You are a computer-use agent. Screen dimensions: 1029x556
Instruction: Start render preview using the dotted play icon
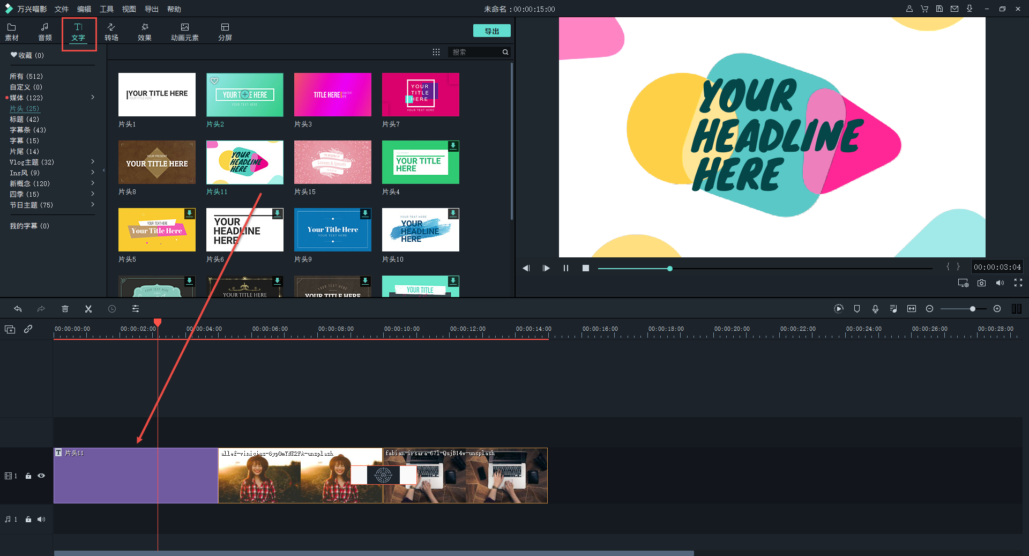[x=839, y=309]
